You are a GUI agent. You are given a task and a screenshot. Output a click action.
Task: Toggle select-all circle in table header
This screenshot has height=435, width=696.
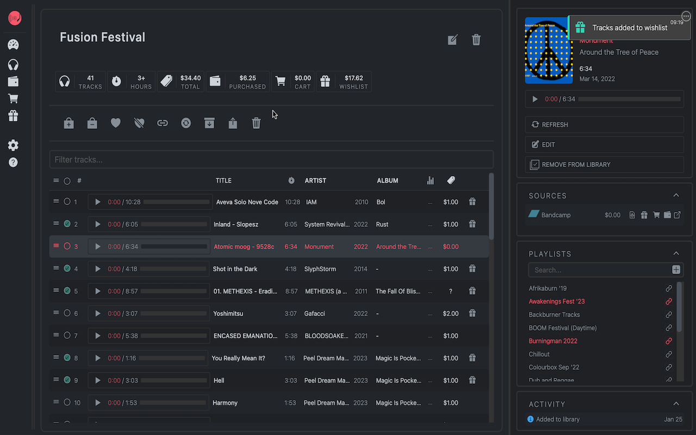[67, 181]
